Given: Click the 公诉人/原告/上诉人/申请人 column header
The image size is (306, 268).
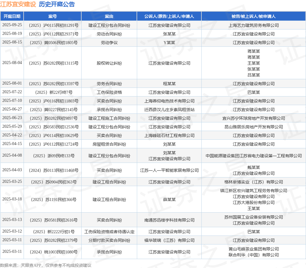Looking at the screenshot, I should coord(169,16).
